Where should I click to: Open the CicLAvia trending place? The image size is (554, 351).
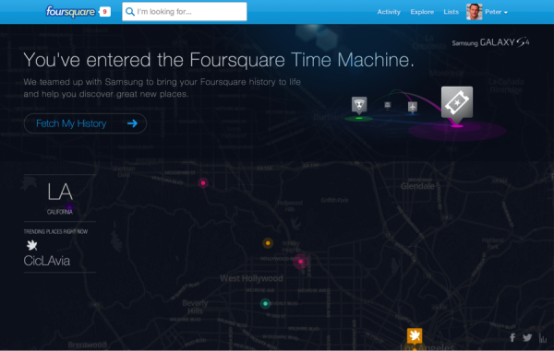[x=47, y=261]
